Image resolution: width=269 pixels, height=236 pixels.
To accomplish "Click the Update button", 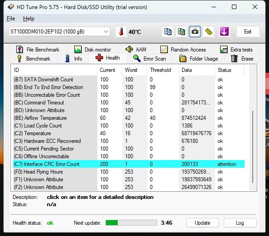I will [202, 223].
